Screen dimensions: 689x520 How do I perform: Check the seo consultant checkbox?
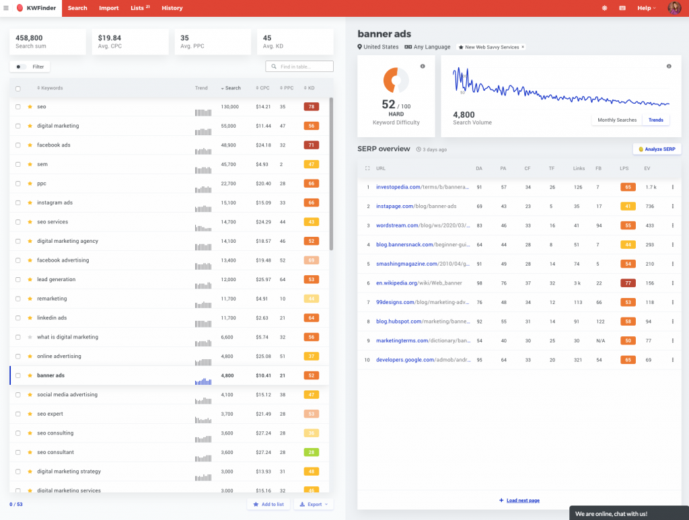(18, 452)
